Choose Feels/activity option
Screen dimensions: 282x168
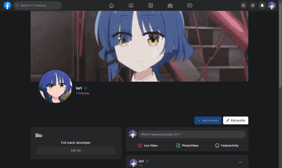pos(227,146)
